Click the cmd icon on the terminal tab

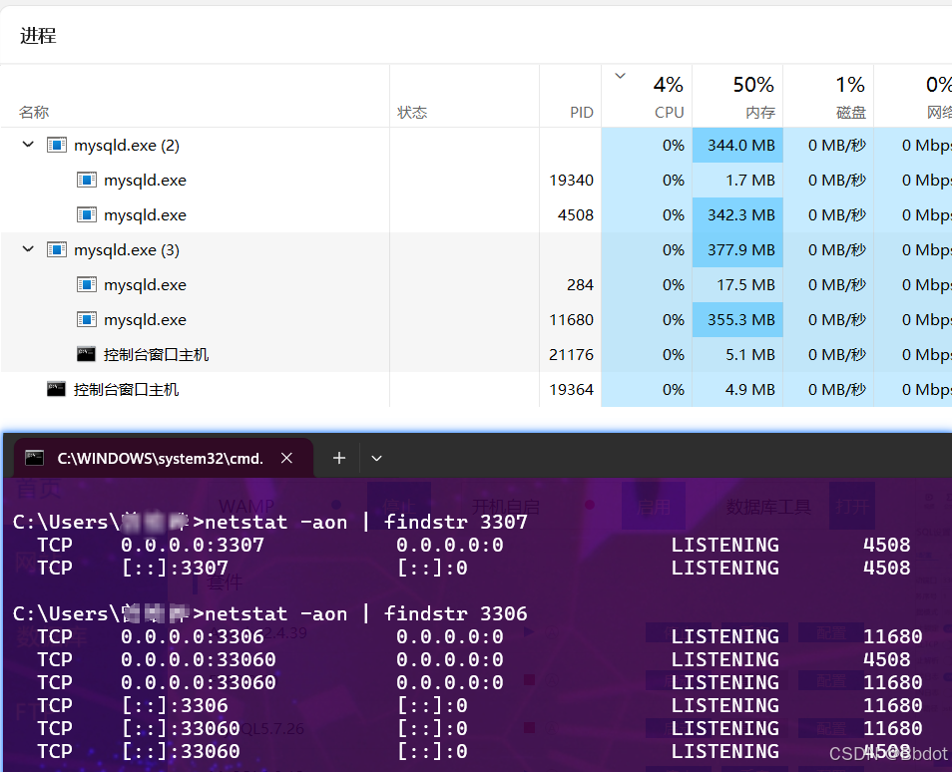[x=35, y=457]
